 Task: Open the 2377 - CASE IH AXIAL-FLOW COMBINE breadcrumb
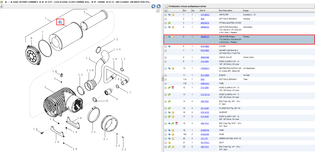69,2
